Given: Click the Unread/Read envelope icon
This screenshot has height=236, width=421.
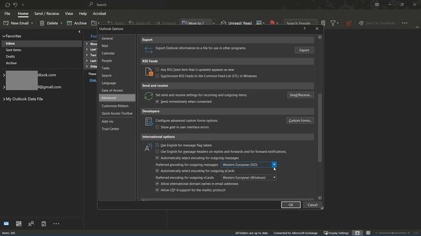Looking at the screenshot, I should (x=224, y=24).
